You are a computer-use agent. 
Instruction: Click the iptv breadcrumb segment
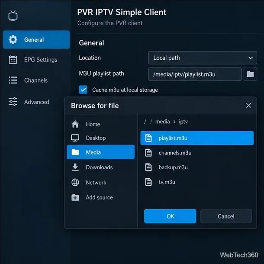(x=183, y=122)
